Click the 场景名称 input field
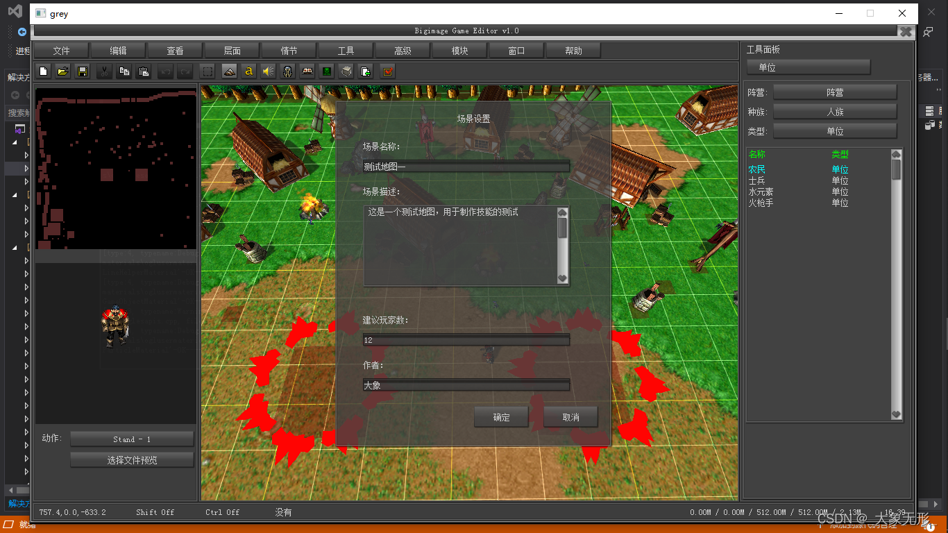The image size is (948, 533). pyautogui.click(x=466, y=167)
